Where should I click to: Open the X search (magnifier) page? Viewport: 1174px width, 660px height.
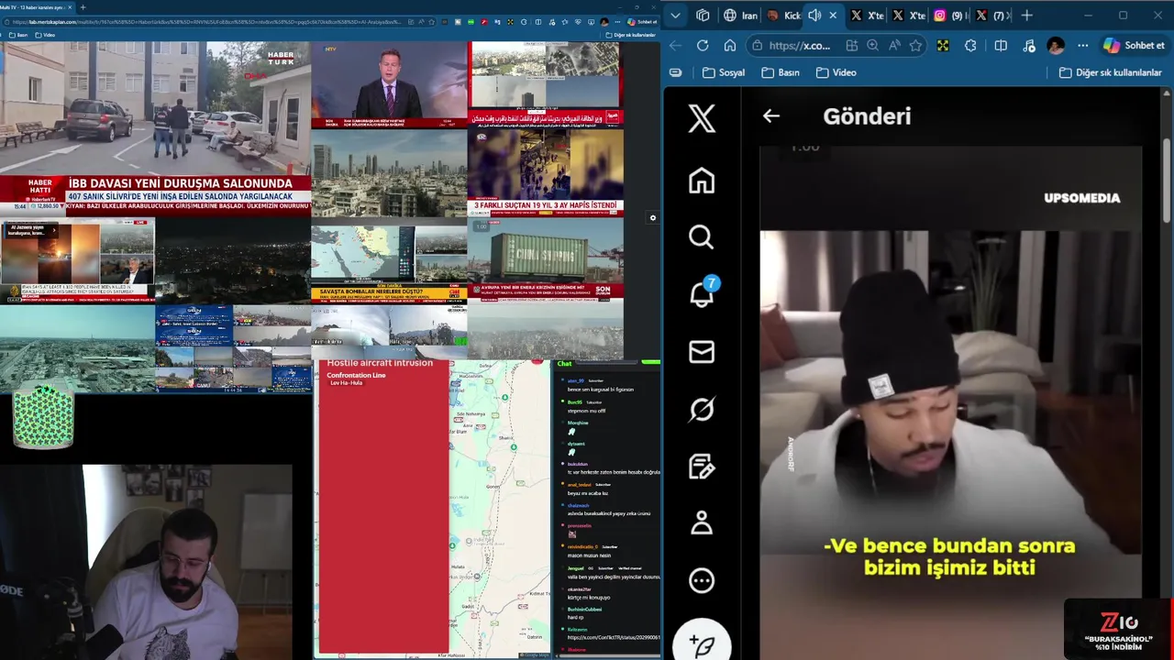coord(702,237)
